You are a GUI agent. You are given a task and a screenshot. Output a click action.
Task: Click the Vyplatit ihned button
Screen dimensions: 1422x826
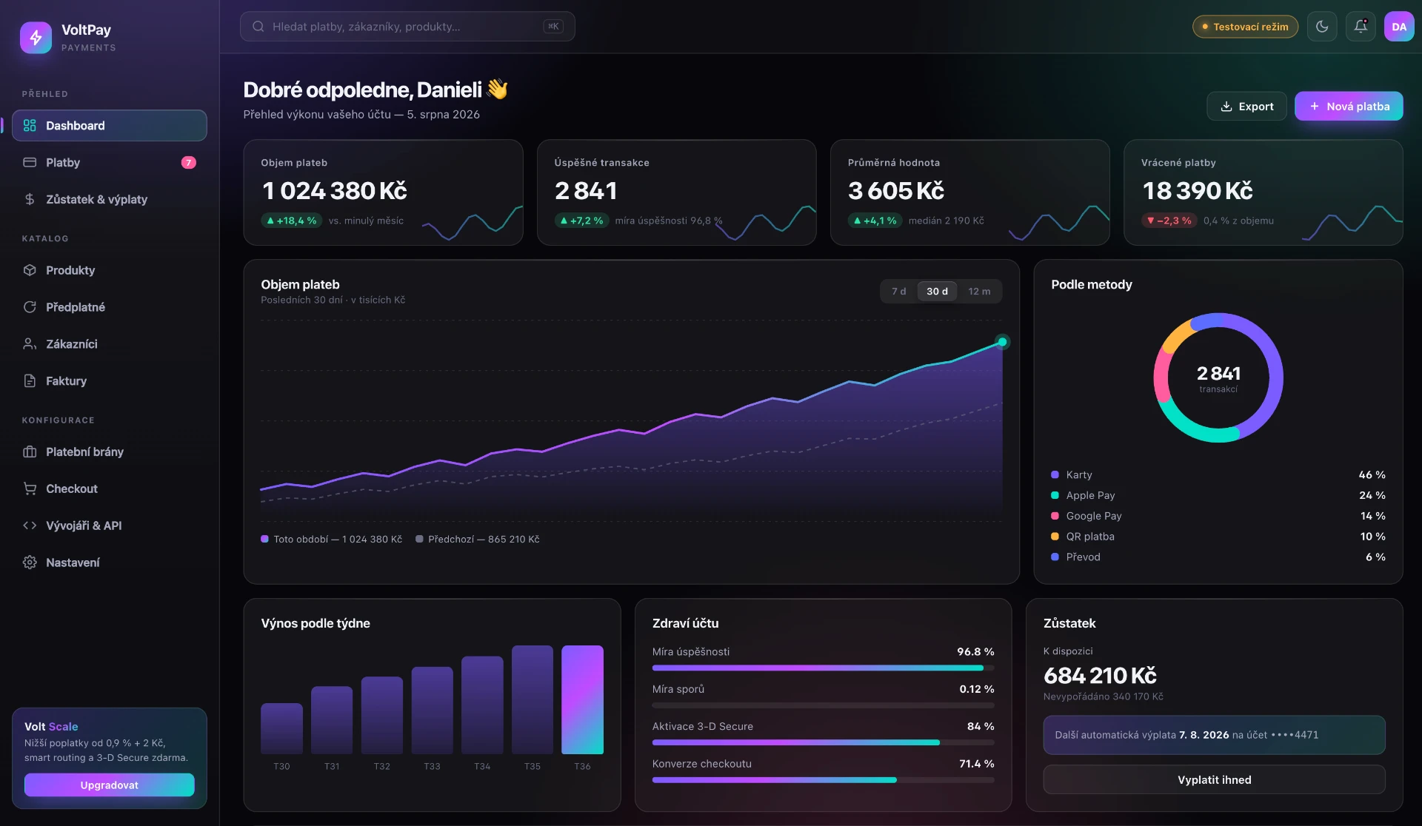pos(1214,780)
